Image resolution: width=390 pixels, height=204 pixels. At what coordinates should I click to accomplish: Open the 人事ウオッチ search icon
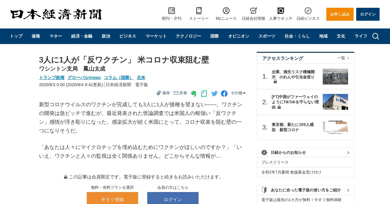pyautogui.click(x=281, y=11)
